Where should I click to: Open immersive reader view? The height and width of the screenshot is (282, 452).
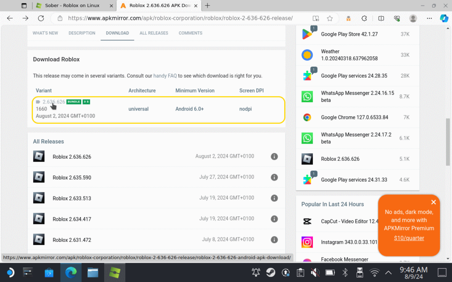pos(316,18)
